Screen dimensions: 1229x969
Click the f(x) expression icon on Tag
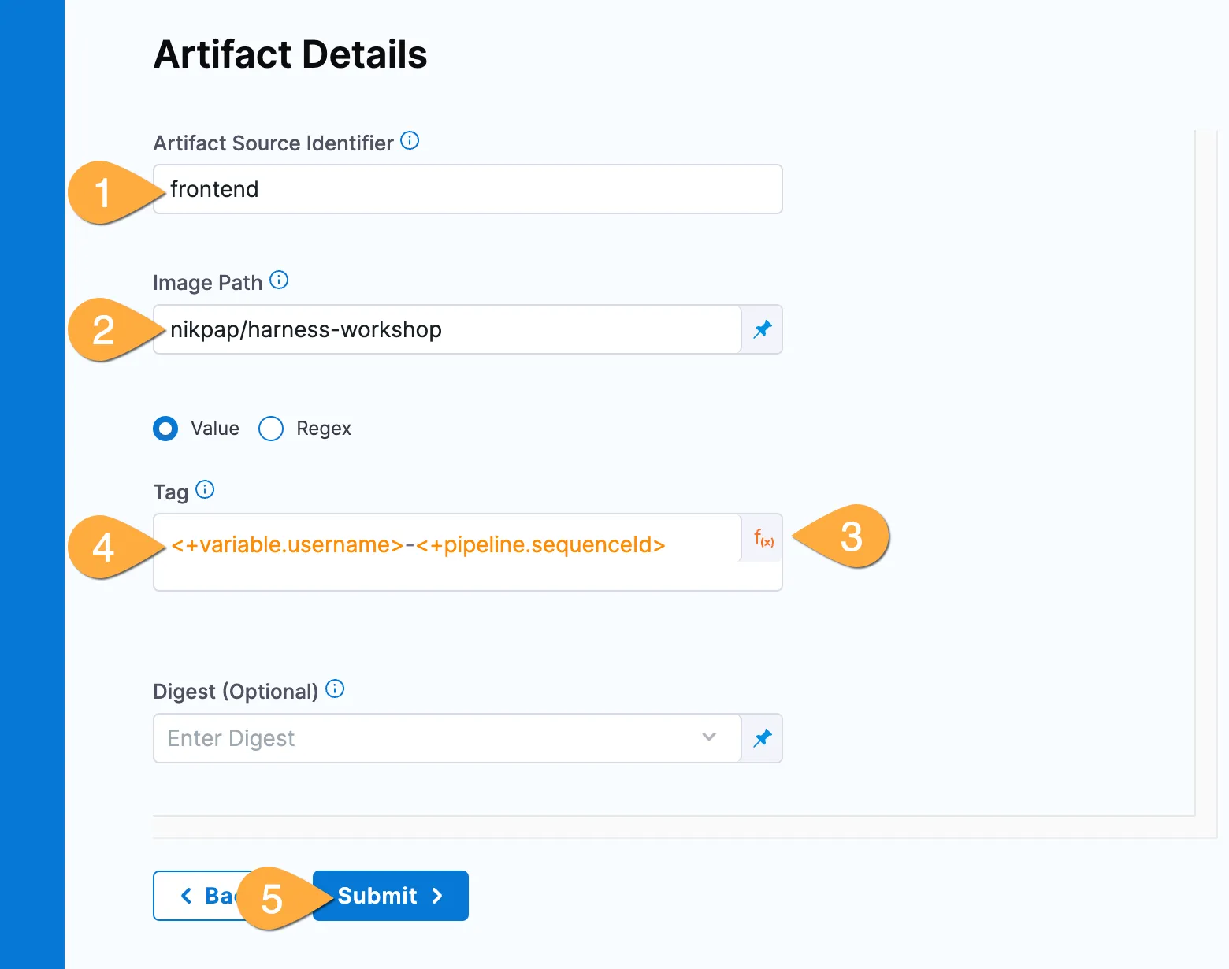pyautogui.click(x=763, y=539)
